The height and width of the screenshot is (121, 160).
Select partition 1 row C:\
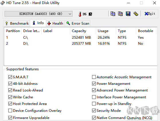pyautogui.click(x=80, y=38)
